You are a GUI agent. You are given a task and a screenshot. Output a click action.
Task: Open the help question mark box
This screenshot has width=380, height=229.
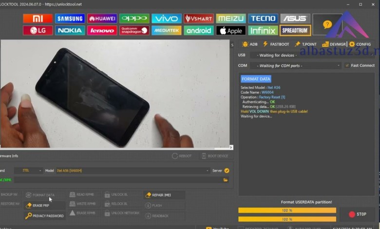coord(327,24)
